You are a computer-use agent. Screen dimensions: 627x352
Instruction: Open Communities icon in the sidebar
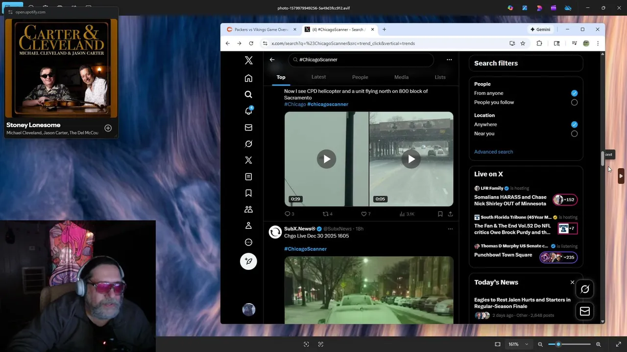coord(248,209)
